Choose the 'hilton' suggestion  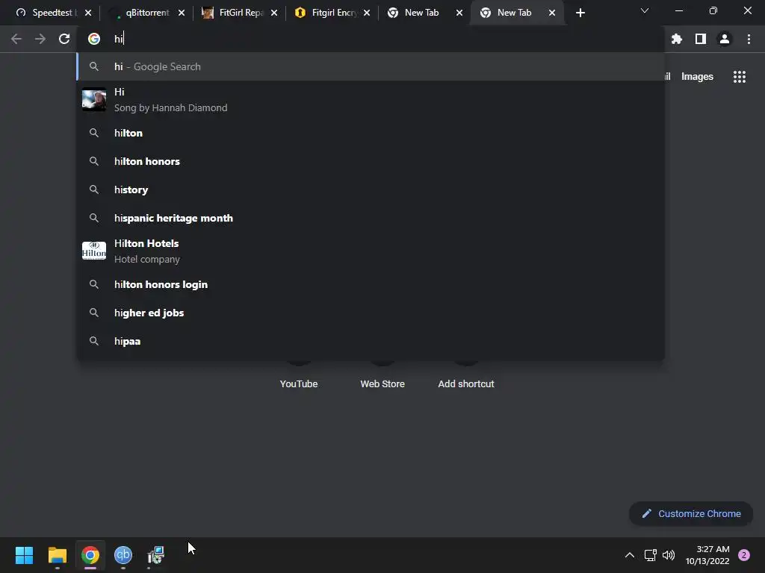pos(371,133)
